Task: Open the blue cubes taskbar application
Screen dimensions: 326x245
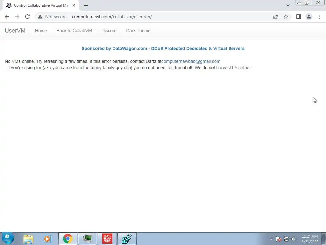Action: click(127, 239)
